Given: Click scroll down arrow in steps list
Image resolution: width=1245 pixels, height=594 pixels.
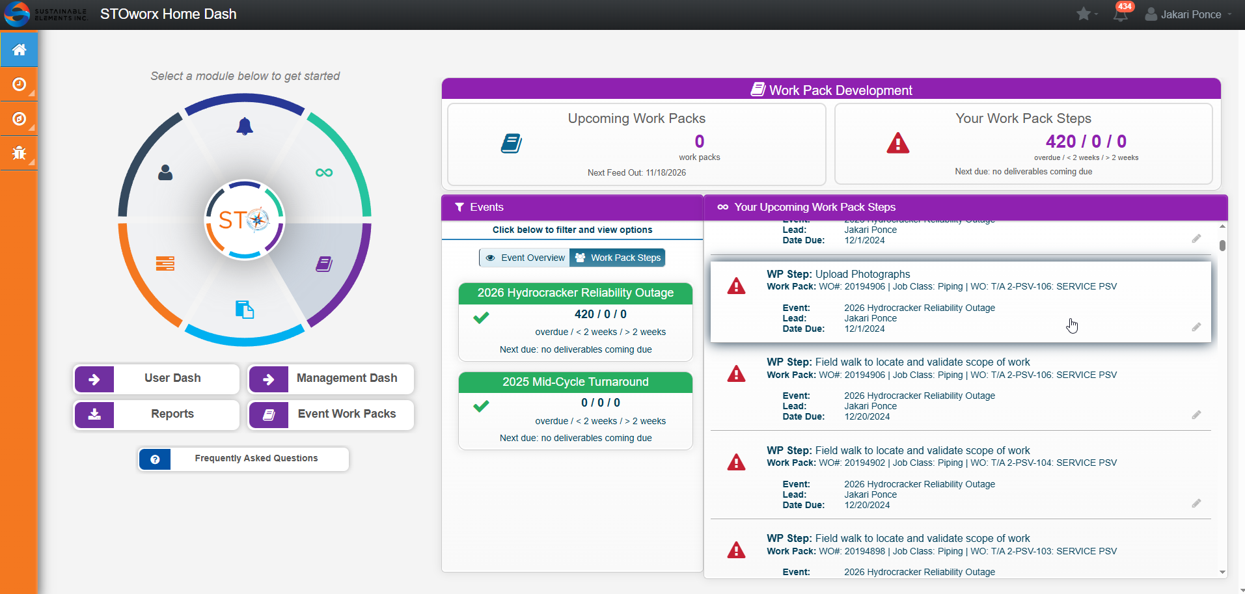Looking at the screenshot, I should [1222, 573].
